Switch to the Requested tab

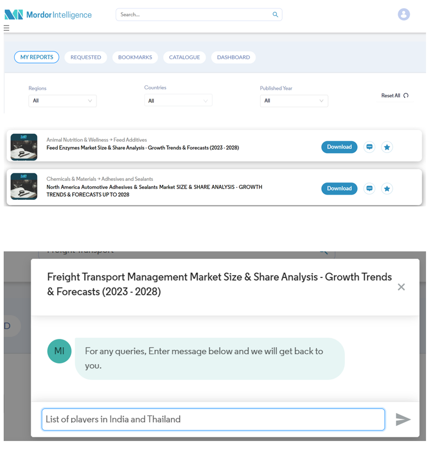coord(85,57)
